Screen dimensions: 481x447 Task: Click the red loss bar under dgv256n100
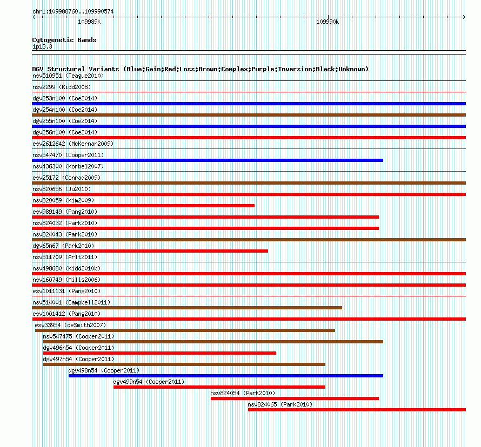click(x=249, y=138)
